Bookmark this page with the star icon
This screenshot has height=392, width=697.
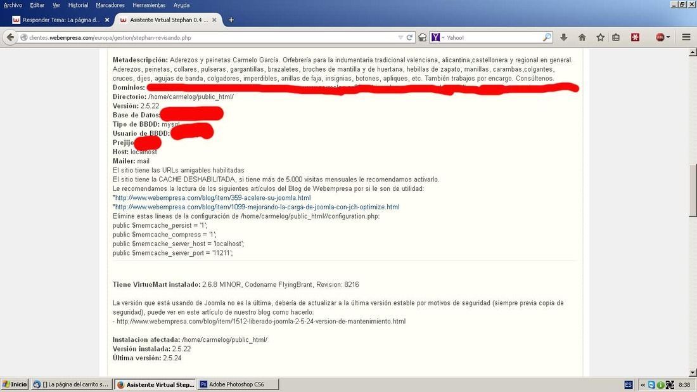[x=600, y=37]
